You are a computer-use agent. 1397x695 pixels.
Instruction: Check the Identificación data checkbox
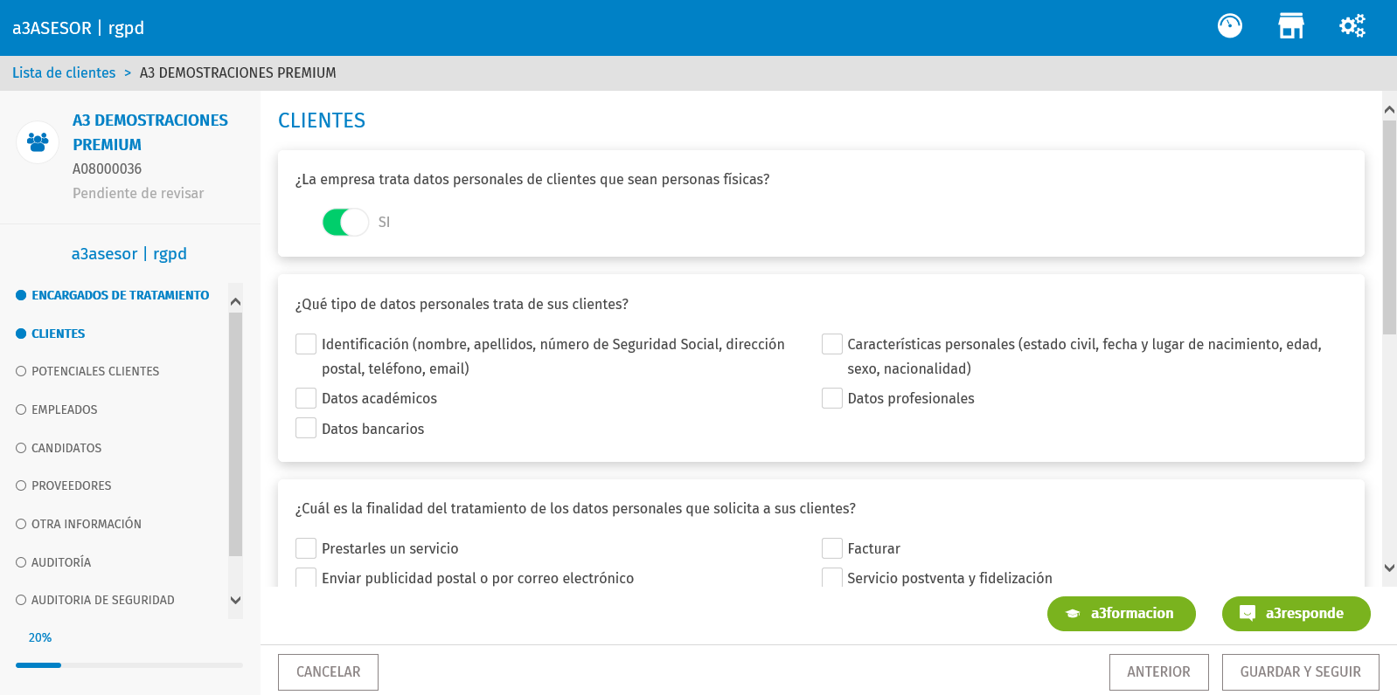[x=306, y=344]
